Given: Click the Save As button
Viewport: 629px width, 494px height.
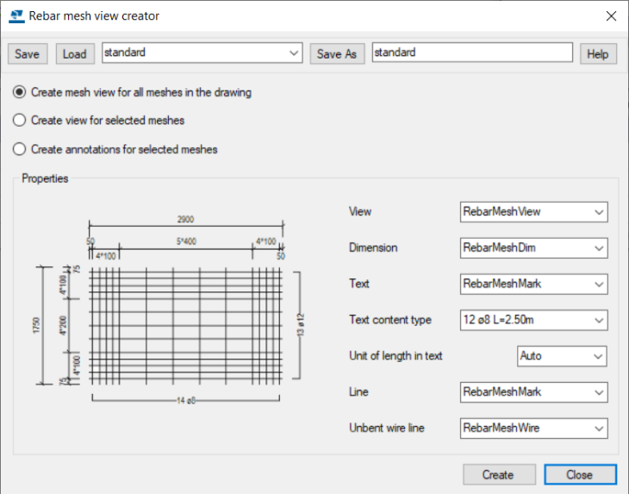Looking at the screenshot, I should click(x=337, y=53).
